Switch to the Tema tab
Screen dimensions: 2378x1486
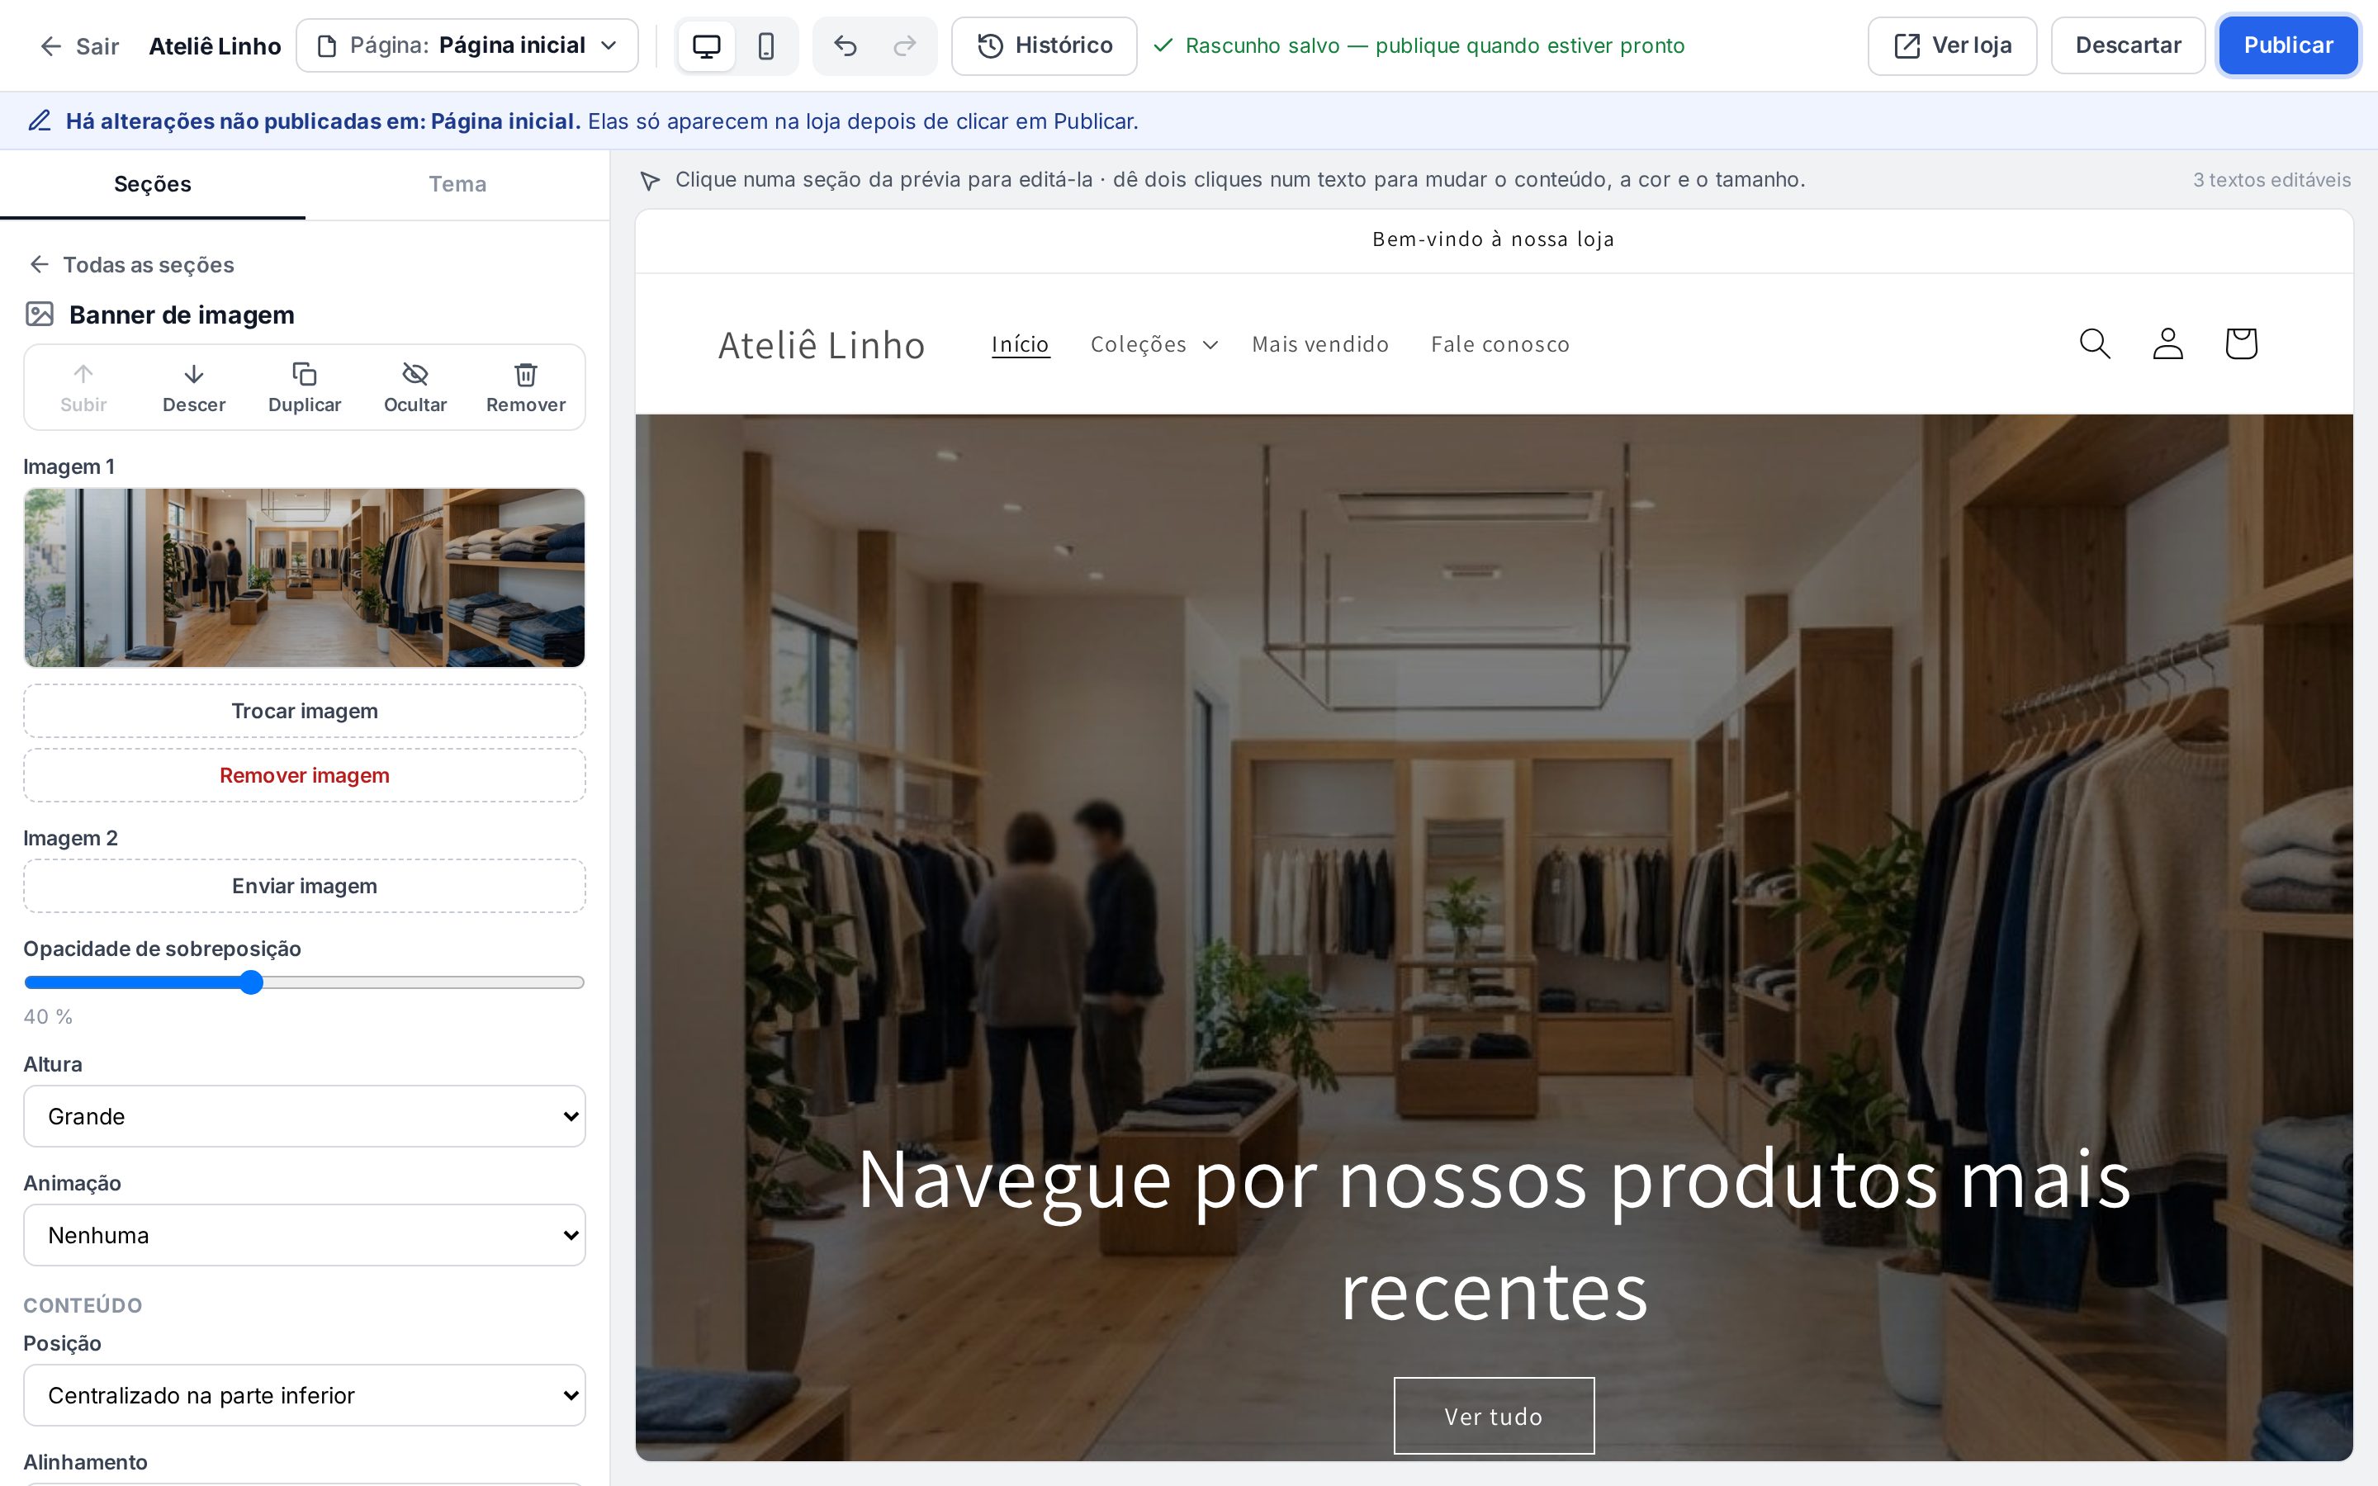(457, 184)
